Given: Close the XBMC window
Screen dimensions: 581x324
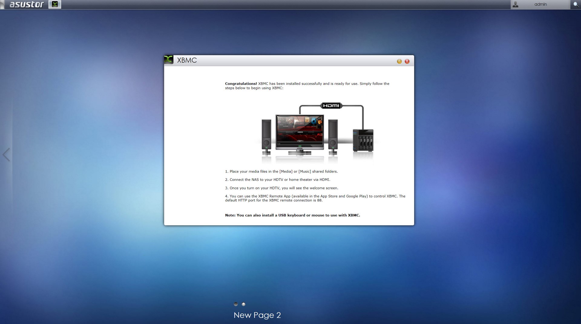Looking at the screenshot, I should point(407,61).
